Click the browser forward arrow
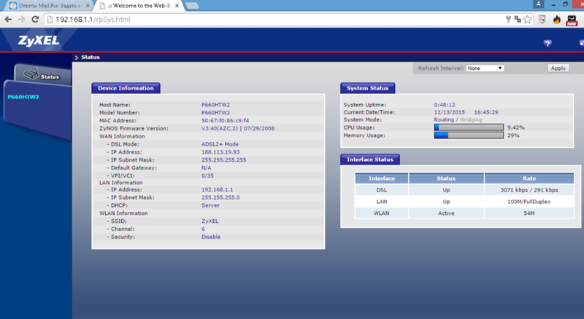Screen dimensions: 584x319 point(22,20)
